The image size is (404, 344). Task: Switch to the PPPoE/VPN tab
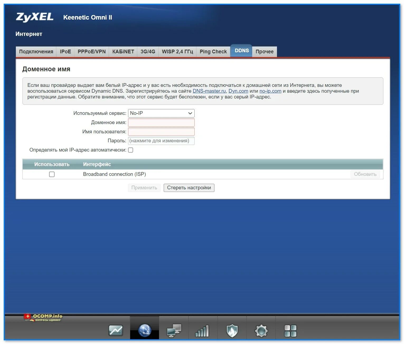coord(92,51)
